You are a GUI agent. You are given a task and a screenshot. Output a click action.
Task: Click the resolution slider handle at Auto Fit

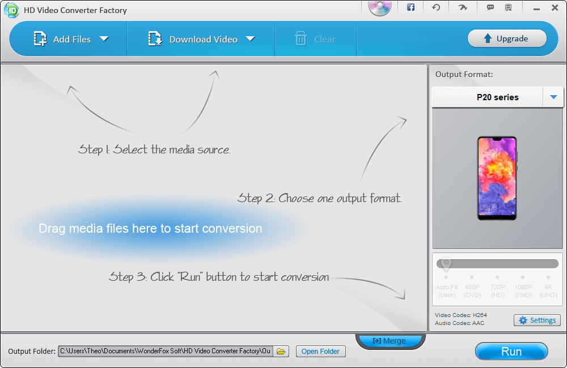(x=446, y=264)
